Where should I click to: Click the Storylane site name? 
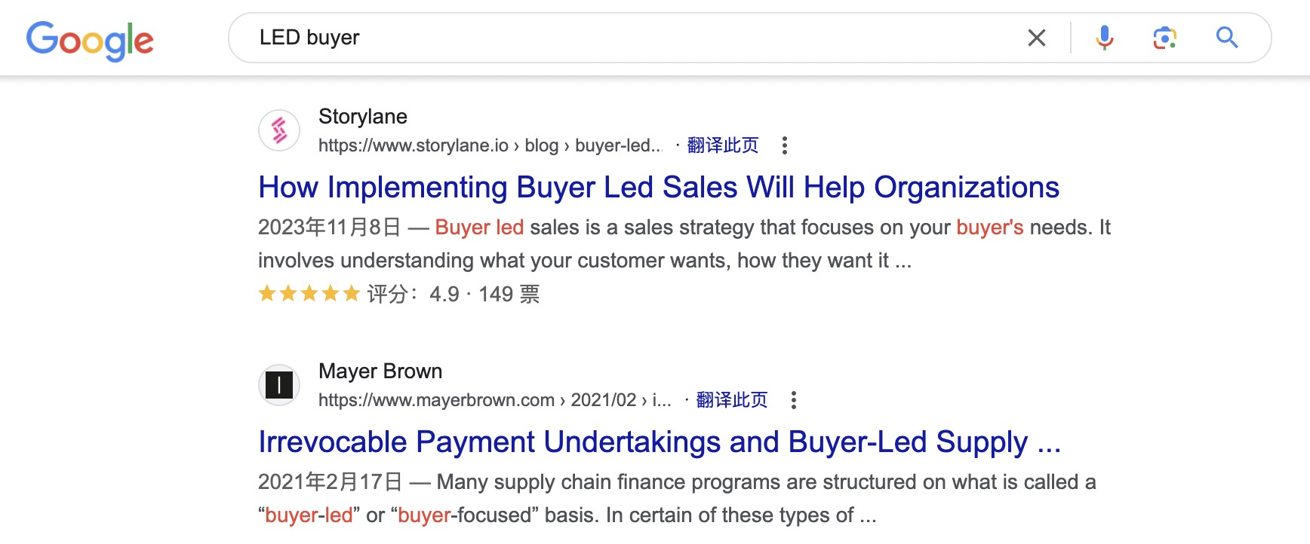[363, 117]
